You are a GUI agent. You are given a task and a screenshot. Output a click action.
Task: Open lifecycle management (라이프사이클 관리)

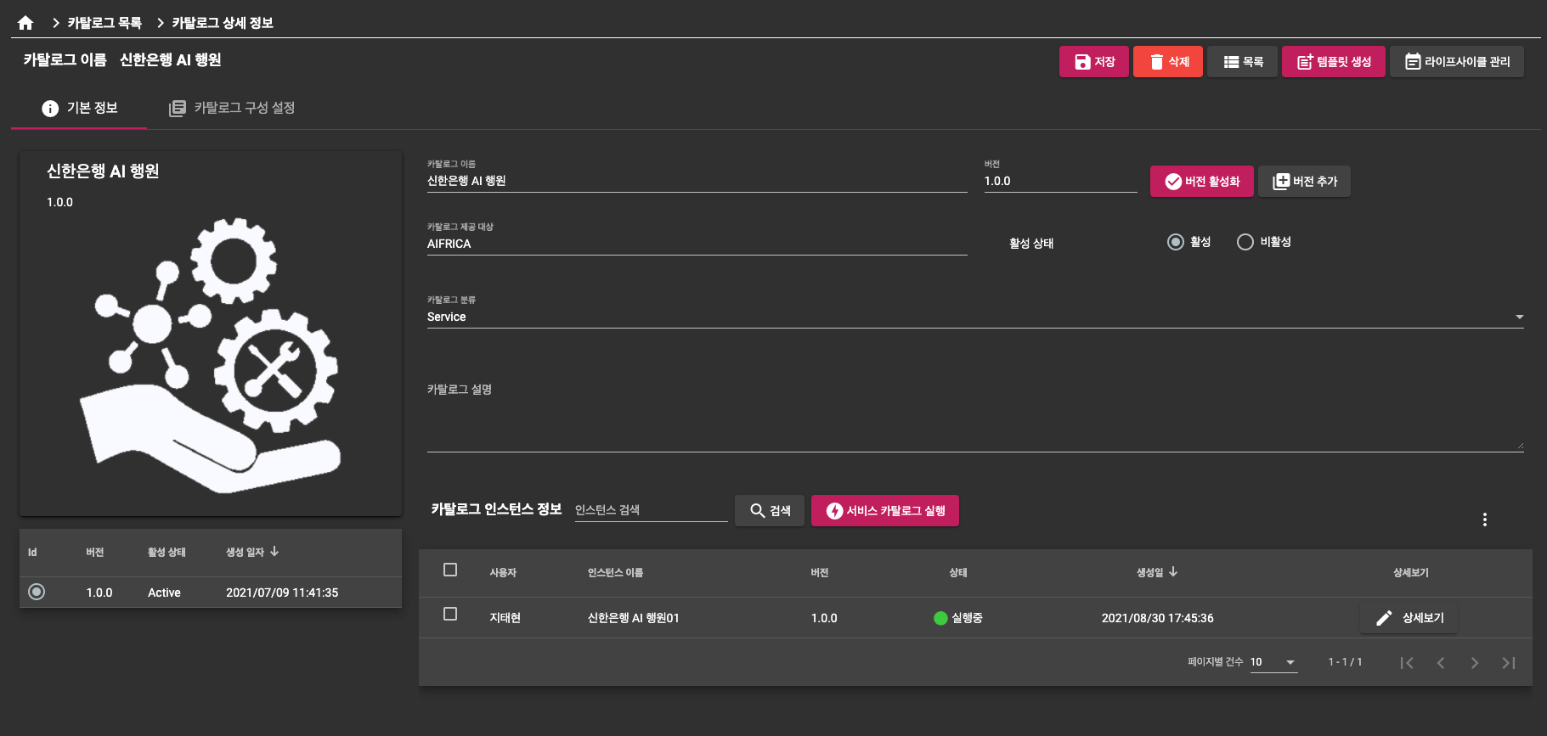[1456, 62]
